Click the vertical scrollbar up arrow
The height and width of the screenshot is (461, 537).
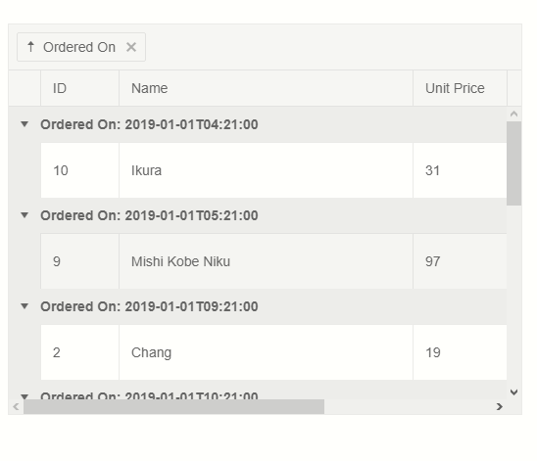513,114
